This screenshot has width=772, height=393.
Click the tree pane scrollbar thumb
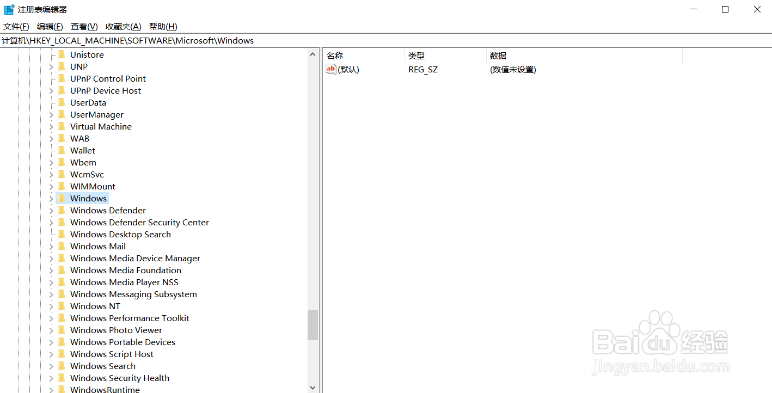pyautogui.click(x=313, y=325)
